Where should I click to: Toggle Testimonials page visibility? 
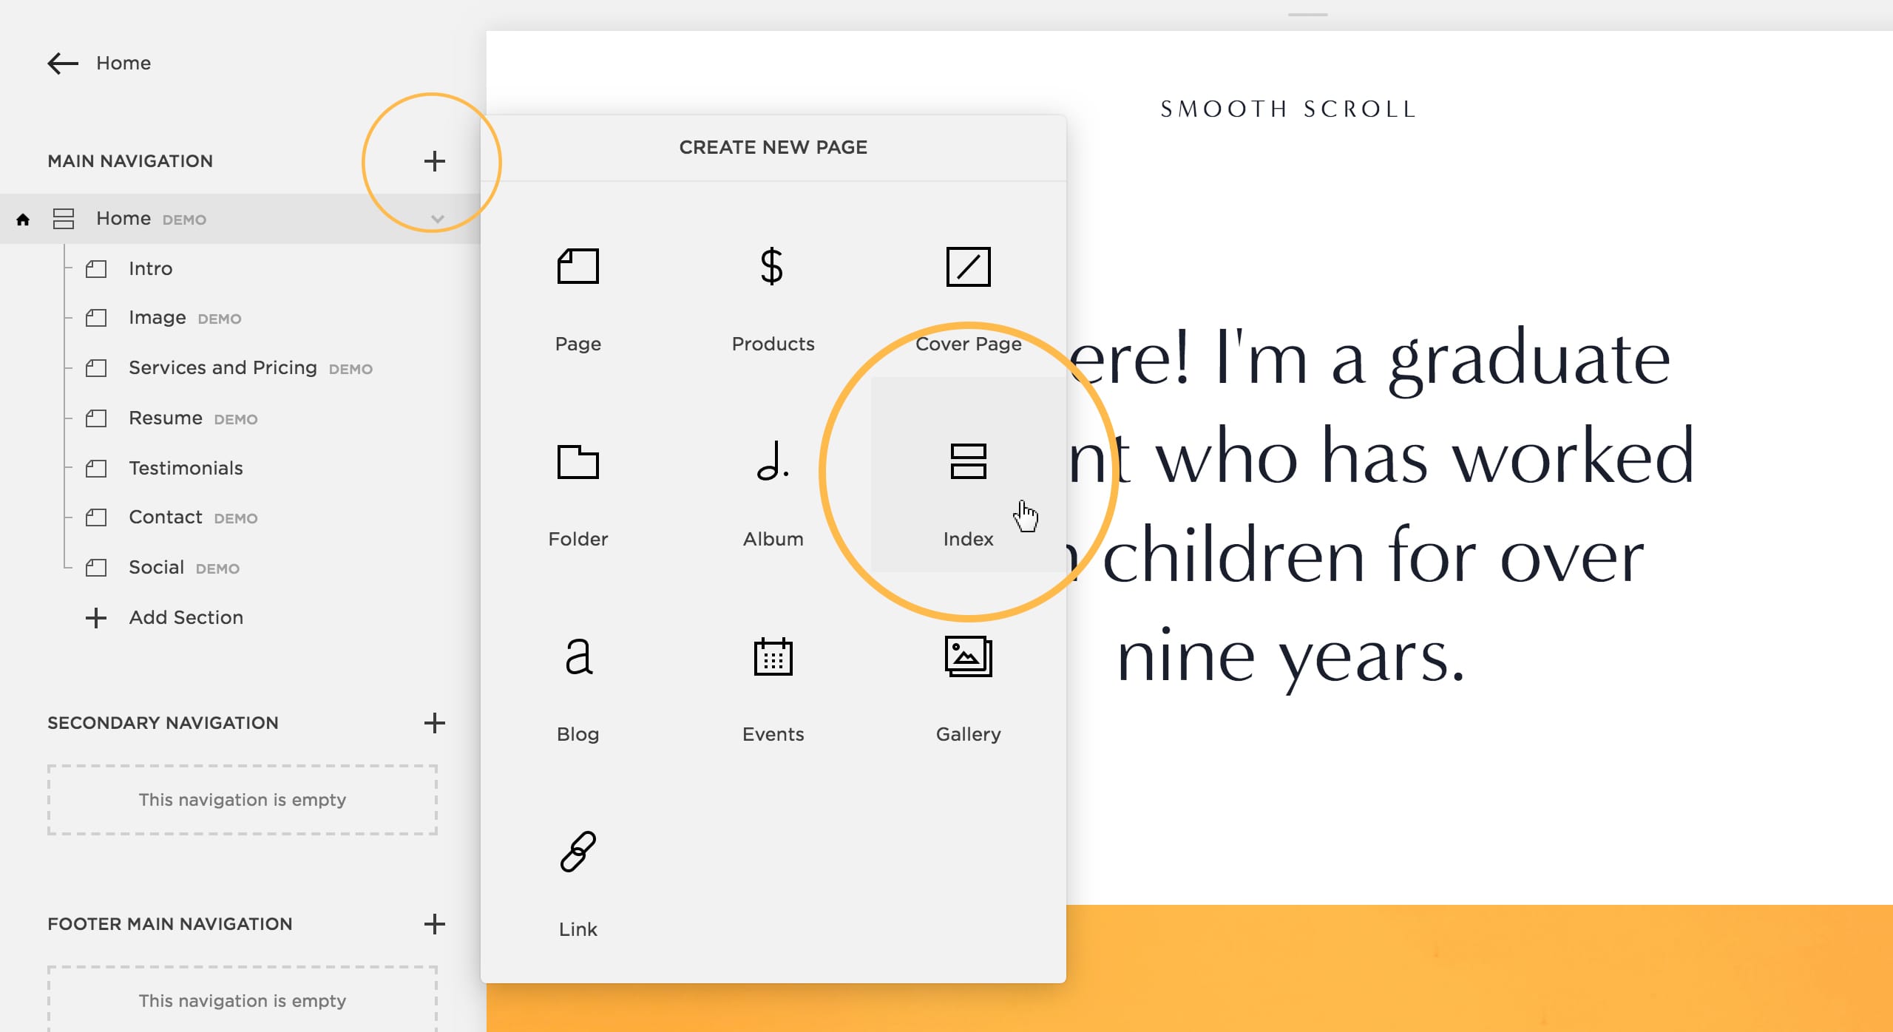[x=97, y=466]
